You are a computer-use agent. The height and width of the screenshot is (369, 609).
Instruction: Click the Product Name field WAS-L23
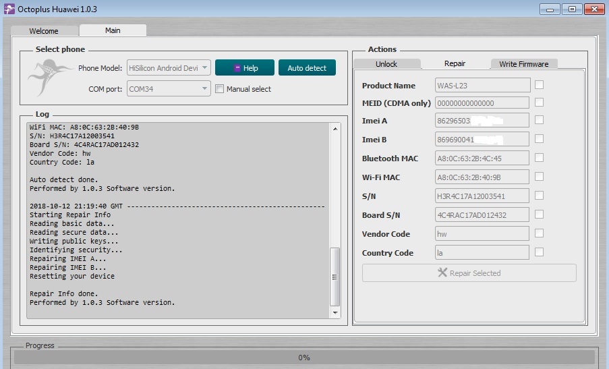482,86
